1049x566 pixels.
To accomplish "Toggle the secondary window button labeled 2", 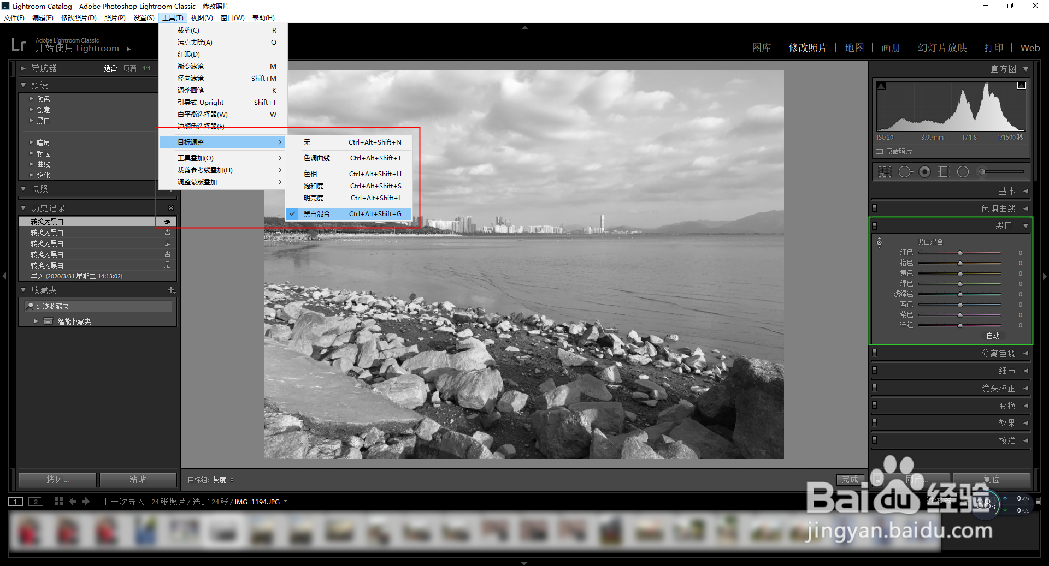I will 36,501.
